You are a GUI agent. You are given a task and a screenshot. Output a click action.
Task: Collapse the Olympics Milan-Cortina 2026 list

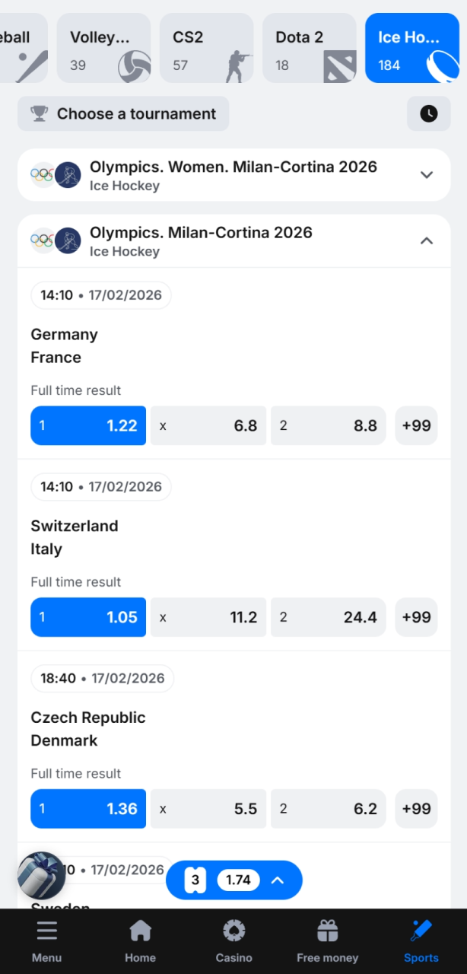tap(426, 240)
